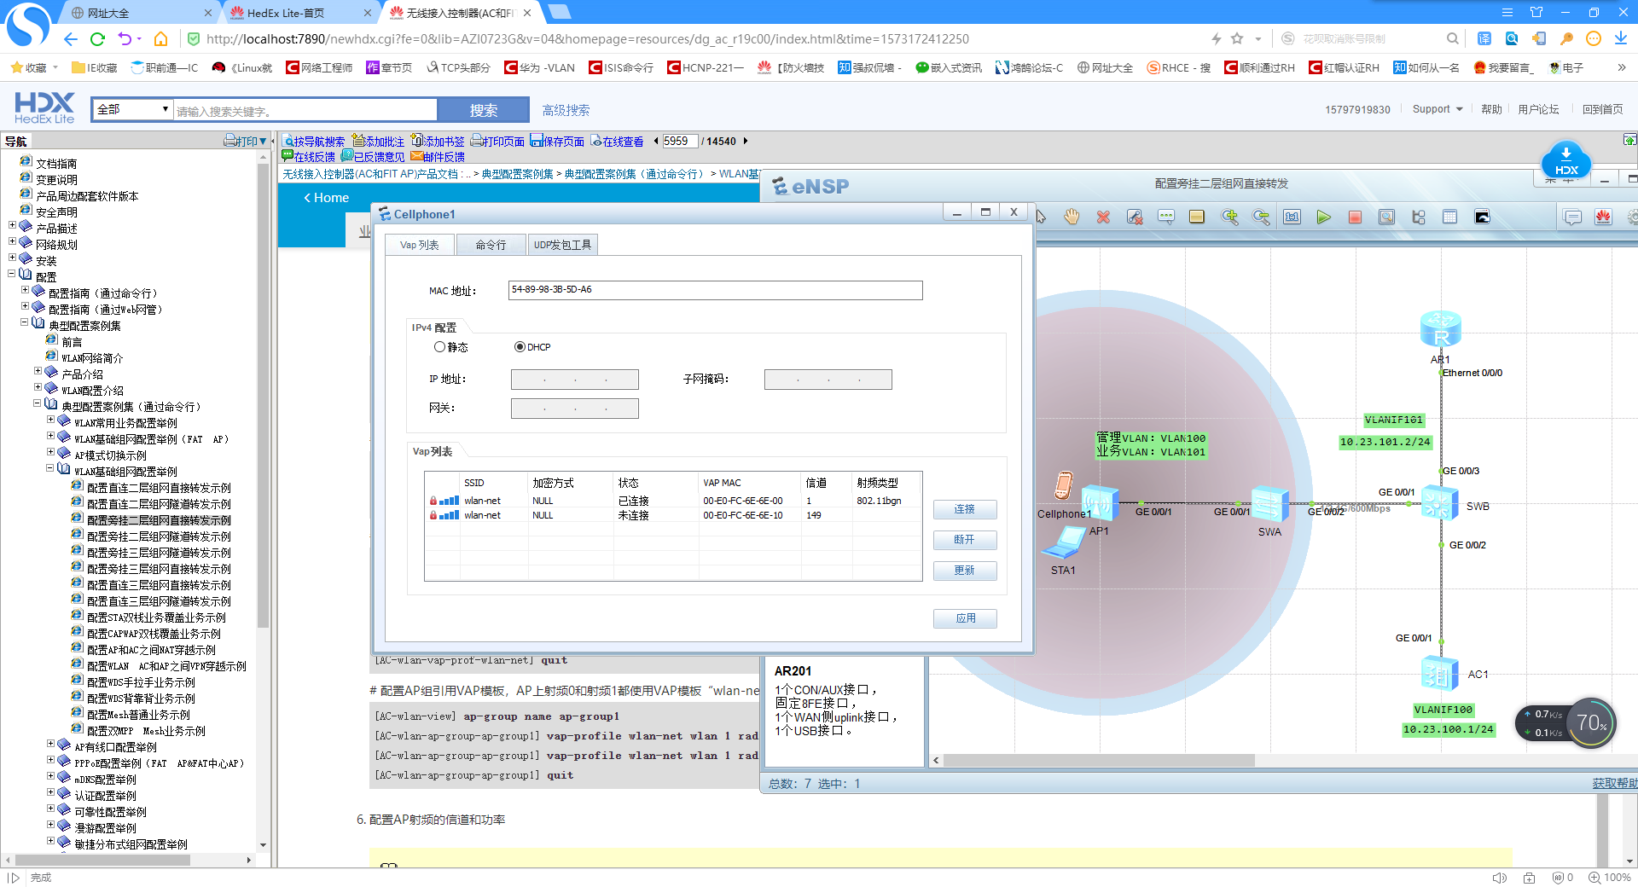Click the browser home icon
Screen dimensions: 1638x887
pos(160,39)
